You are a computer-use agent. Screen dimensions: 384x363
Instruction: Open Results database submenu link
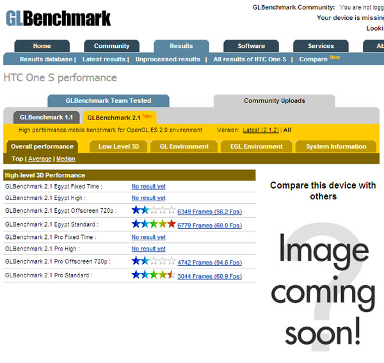46,59
